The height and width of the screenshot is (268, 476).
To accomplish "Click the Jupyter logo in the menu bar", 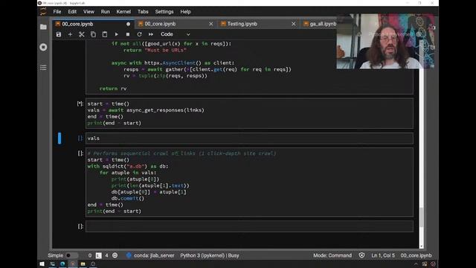I will (43, 12).
